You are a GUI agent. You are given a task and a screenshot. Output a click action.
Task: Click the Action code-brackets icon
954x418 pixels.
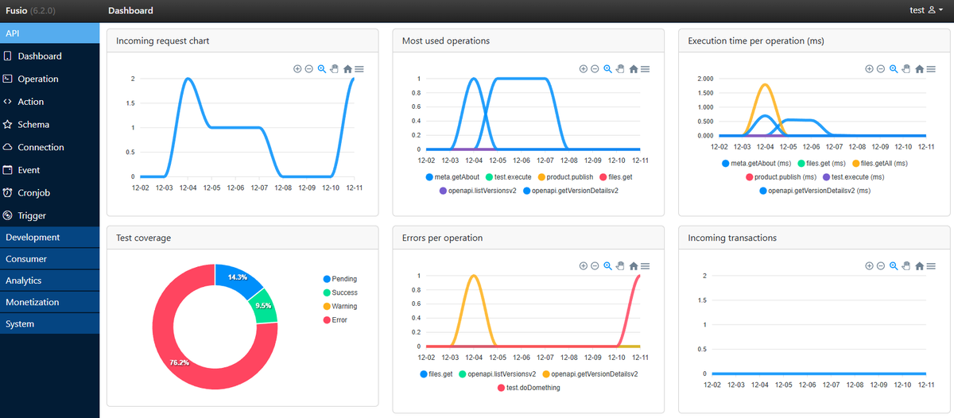click(x=7, y=102)
